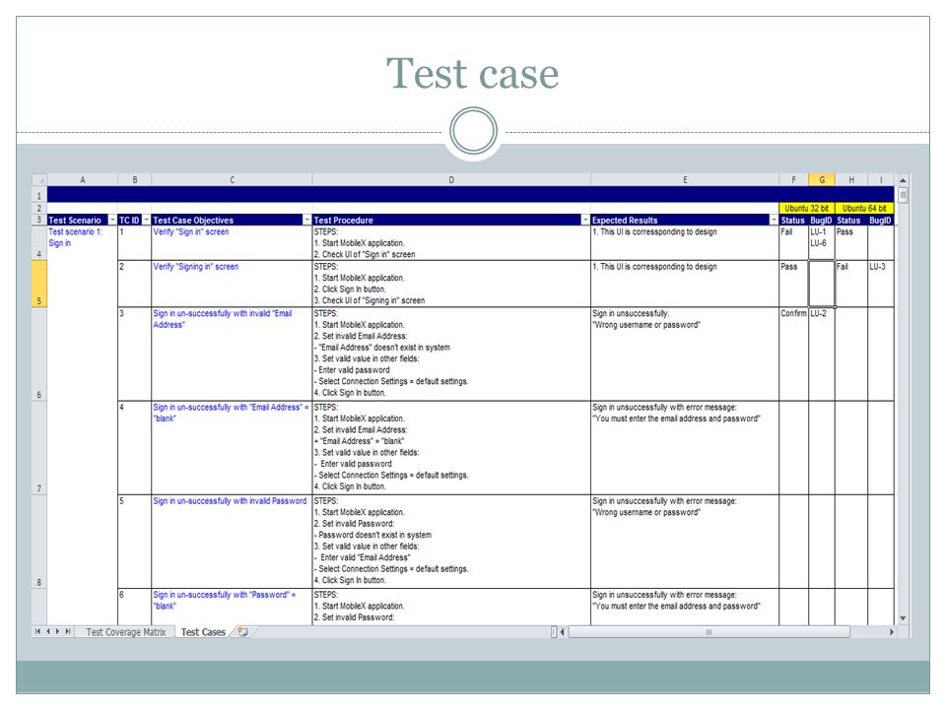Jump to the first sheet tab arrow
This screenshot has height=709, width=946.
click(x=38, y=632)
